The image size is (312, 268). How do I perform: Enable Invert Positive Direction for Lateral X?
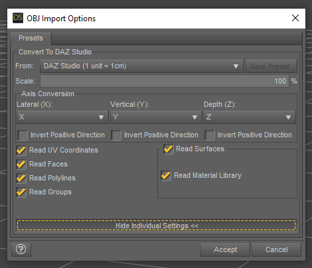tap(23, 135)
